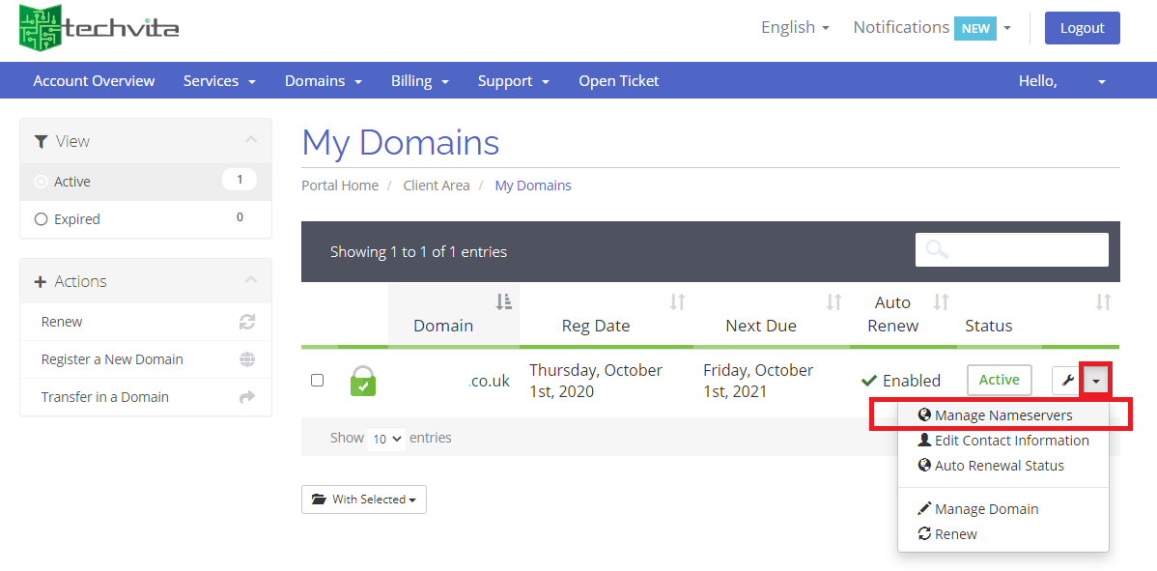Collapse the Actions panel using its chevron
The height and width of the screenshot is (571, 1157).
(x=252, y=280)
